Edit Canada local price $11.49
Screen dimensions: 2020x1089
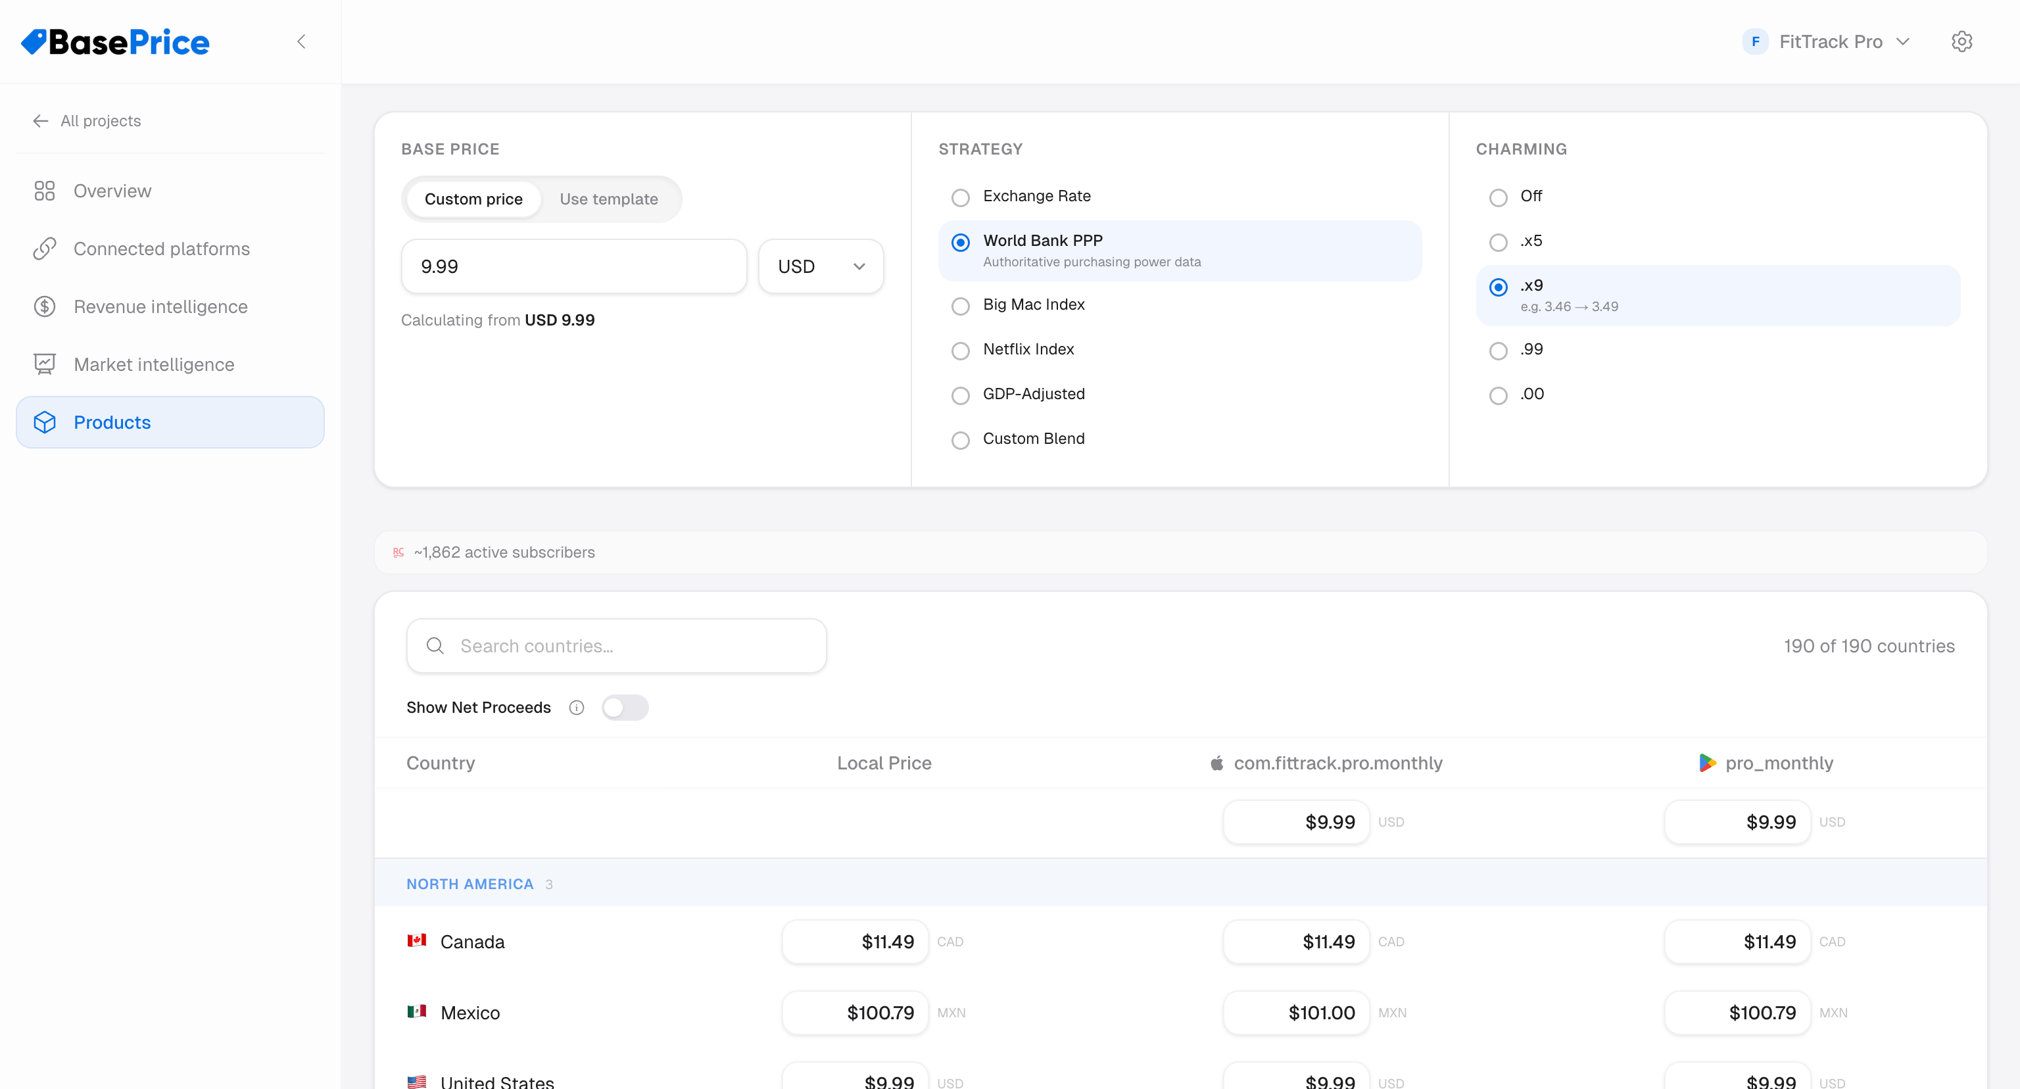[855, 942]
